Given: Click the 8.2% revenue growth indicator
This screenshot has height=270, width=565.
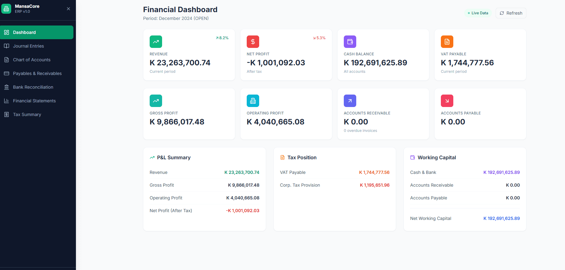Looking at the screenshot, I should pyautogui.click(x=222, y=38).
